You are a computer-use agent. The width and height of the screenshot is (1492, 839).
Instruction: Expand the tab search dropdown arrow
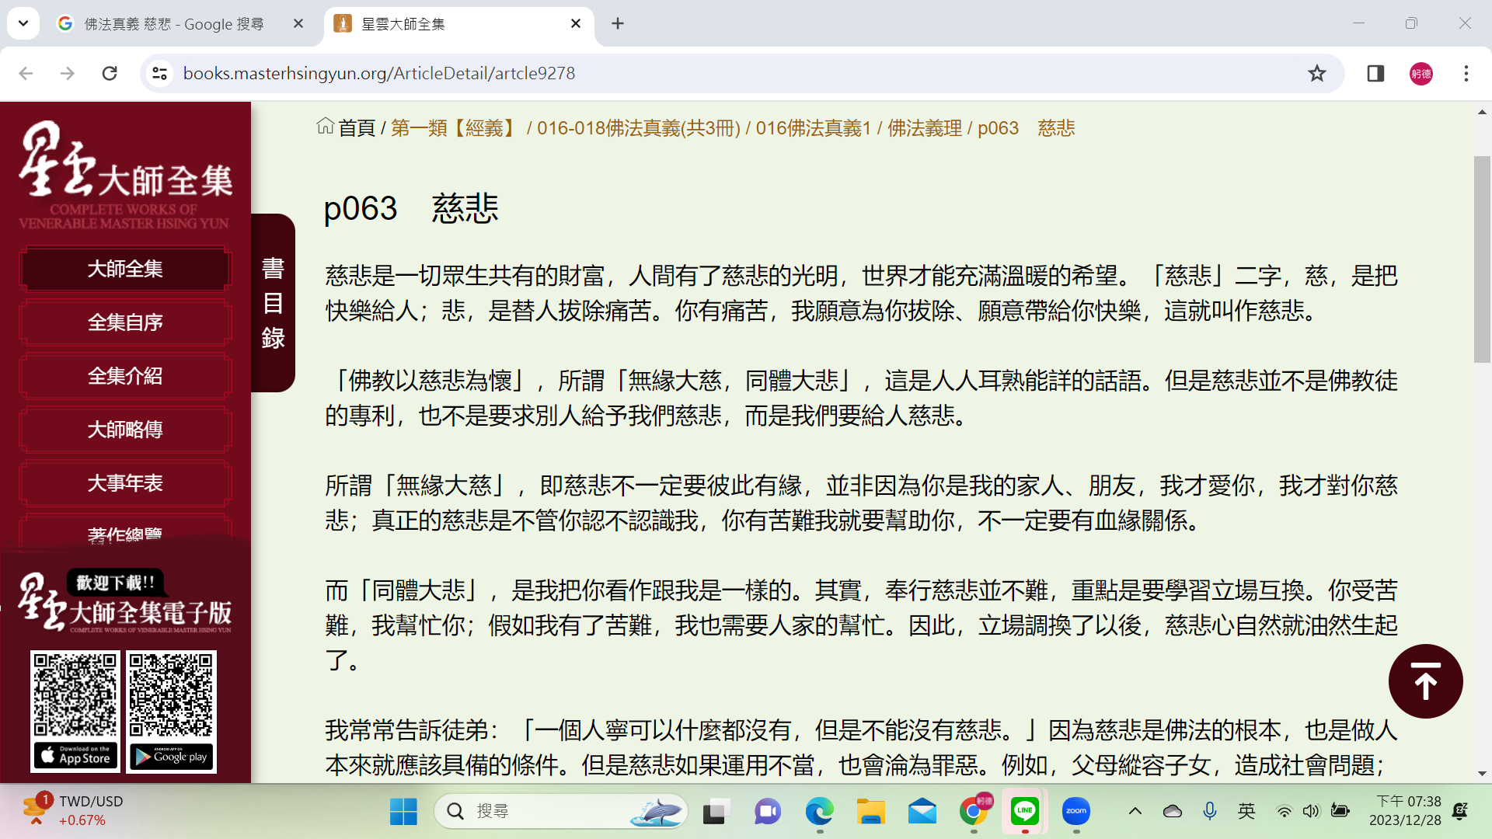pyautogui.click(x=23, y=23)
